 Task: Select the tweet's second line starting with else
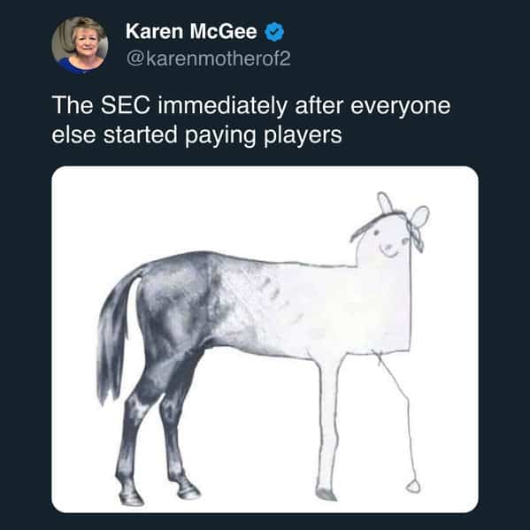[x=196, y=136]
